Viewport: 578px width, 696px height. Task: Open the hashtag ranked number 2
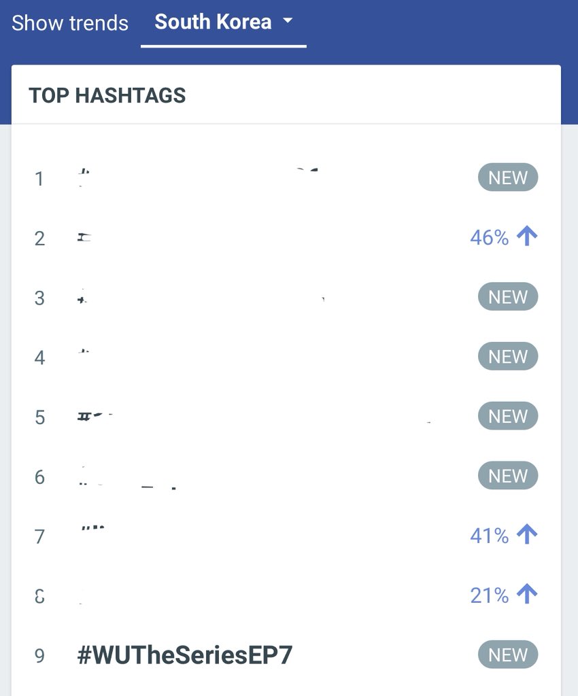[177, 238]
